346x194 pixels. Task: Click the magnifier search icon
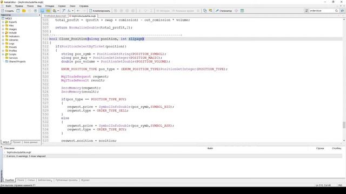pos(336,11)
